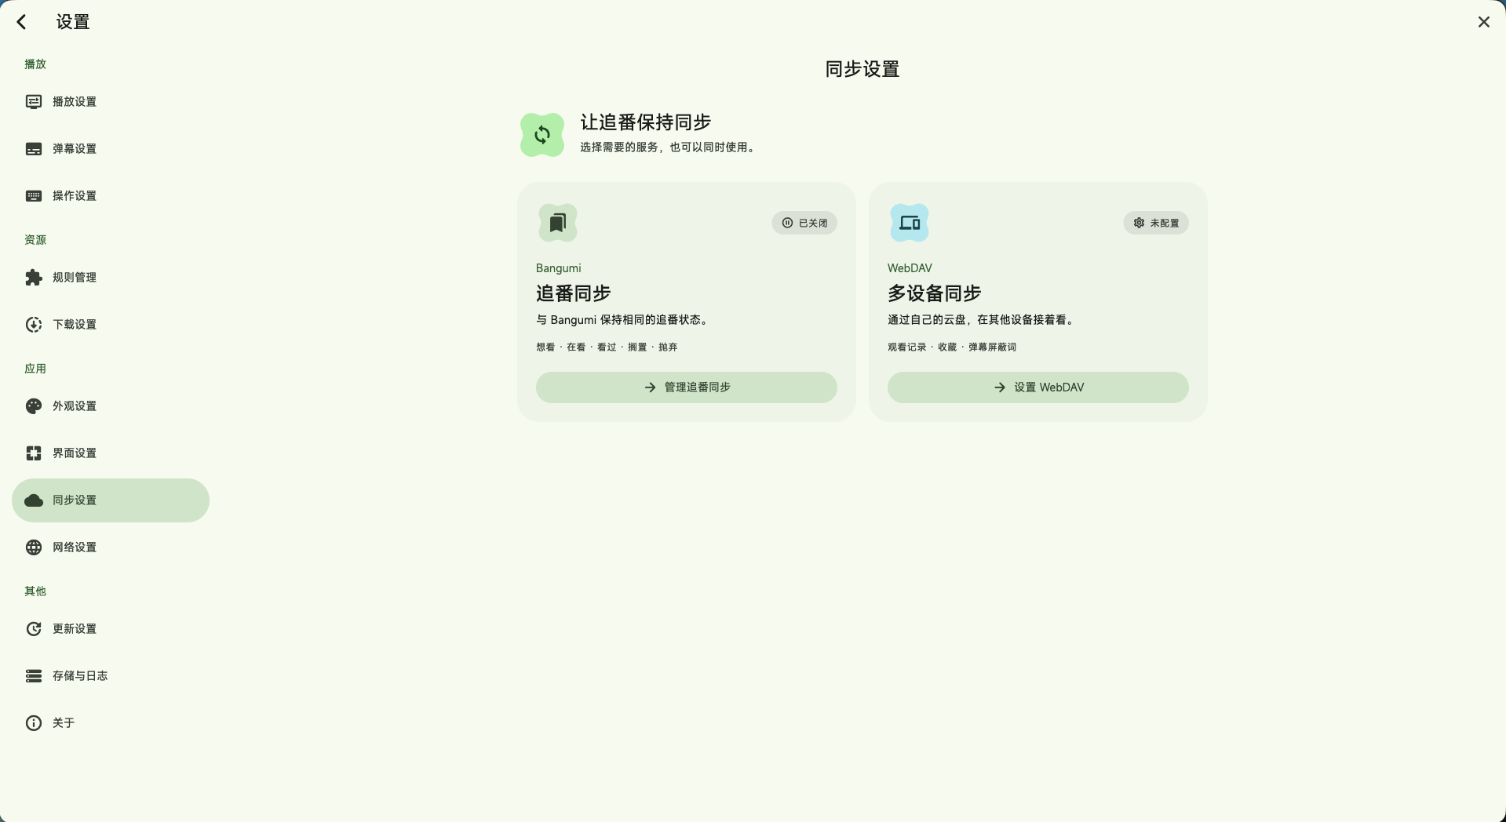Click text 选择需要的服务，也可以同时使用。
The width and height of the screenshot is (1506, 822).
(669, 147)
